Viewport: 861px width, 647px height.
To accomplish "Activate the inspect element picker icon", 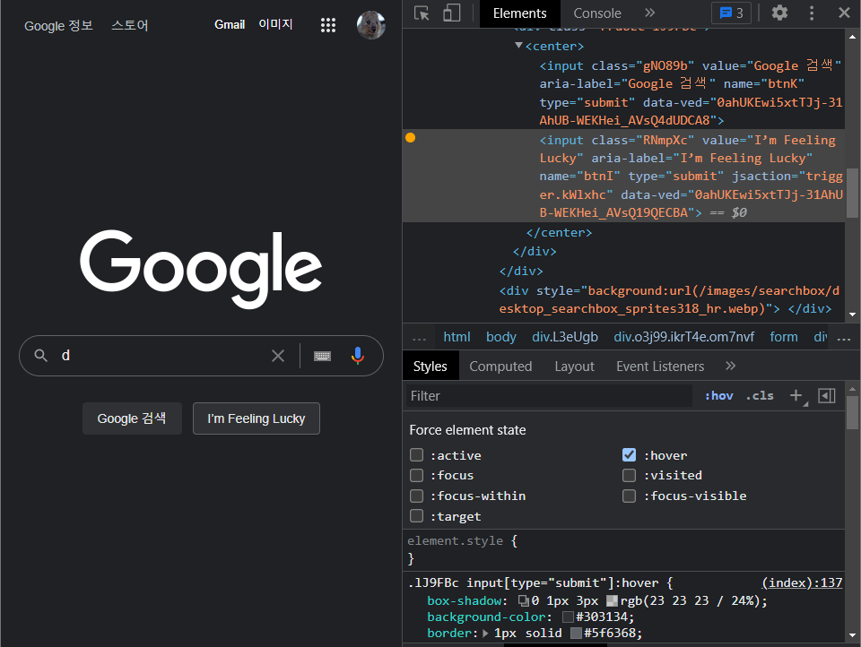I will (422, 13).
